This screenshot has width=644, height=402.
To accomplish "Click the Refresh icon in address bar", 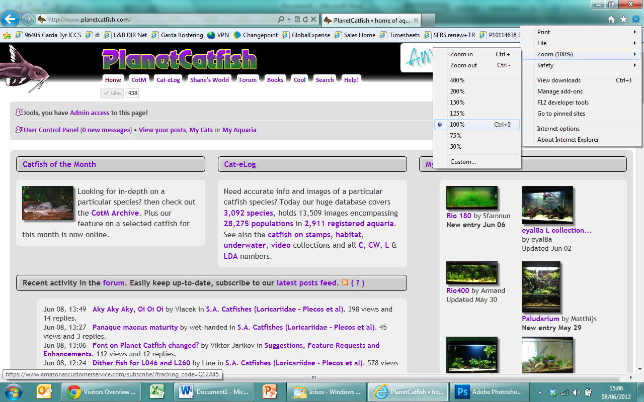I will point(305,20).
